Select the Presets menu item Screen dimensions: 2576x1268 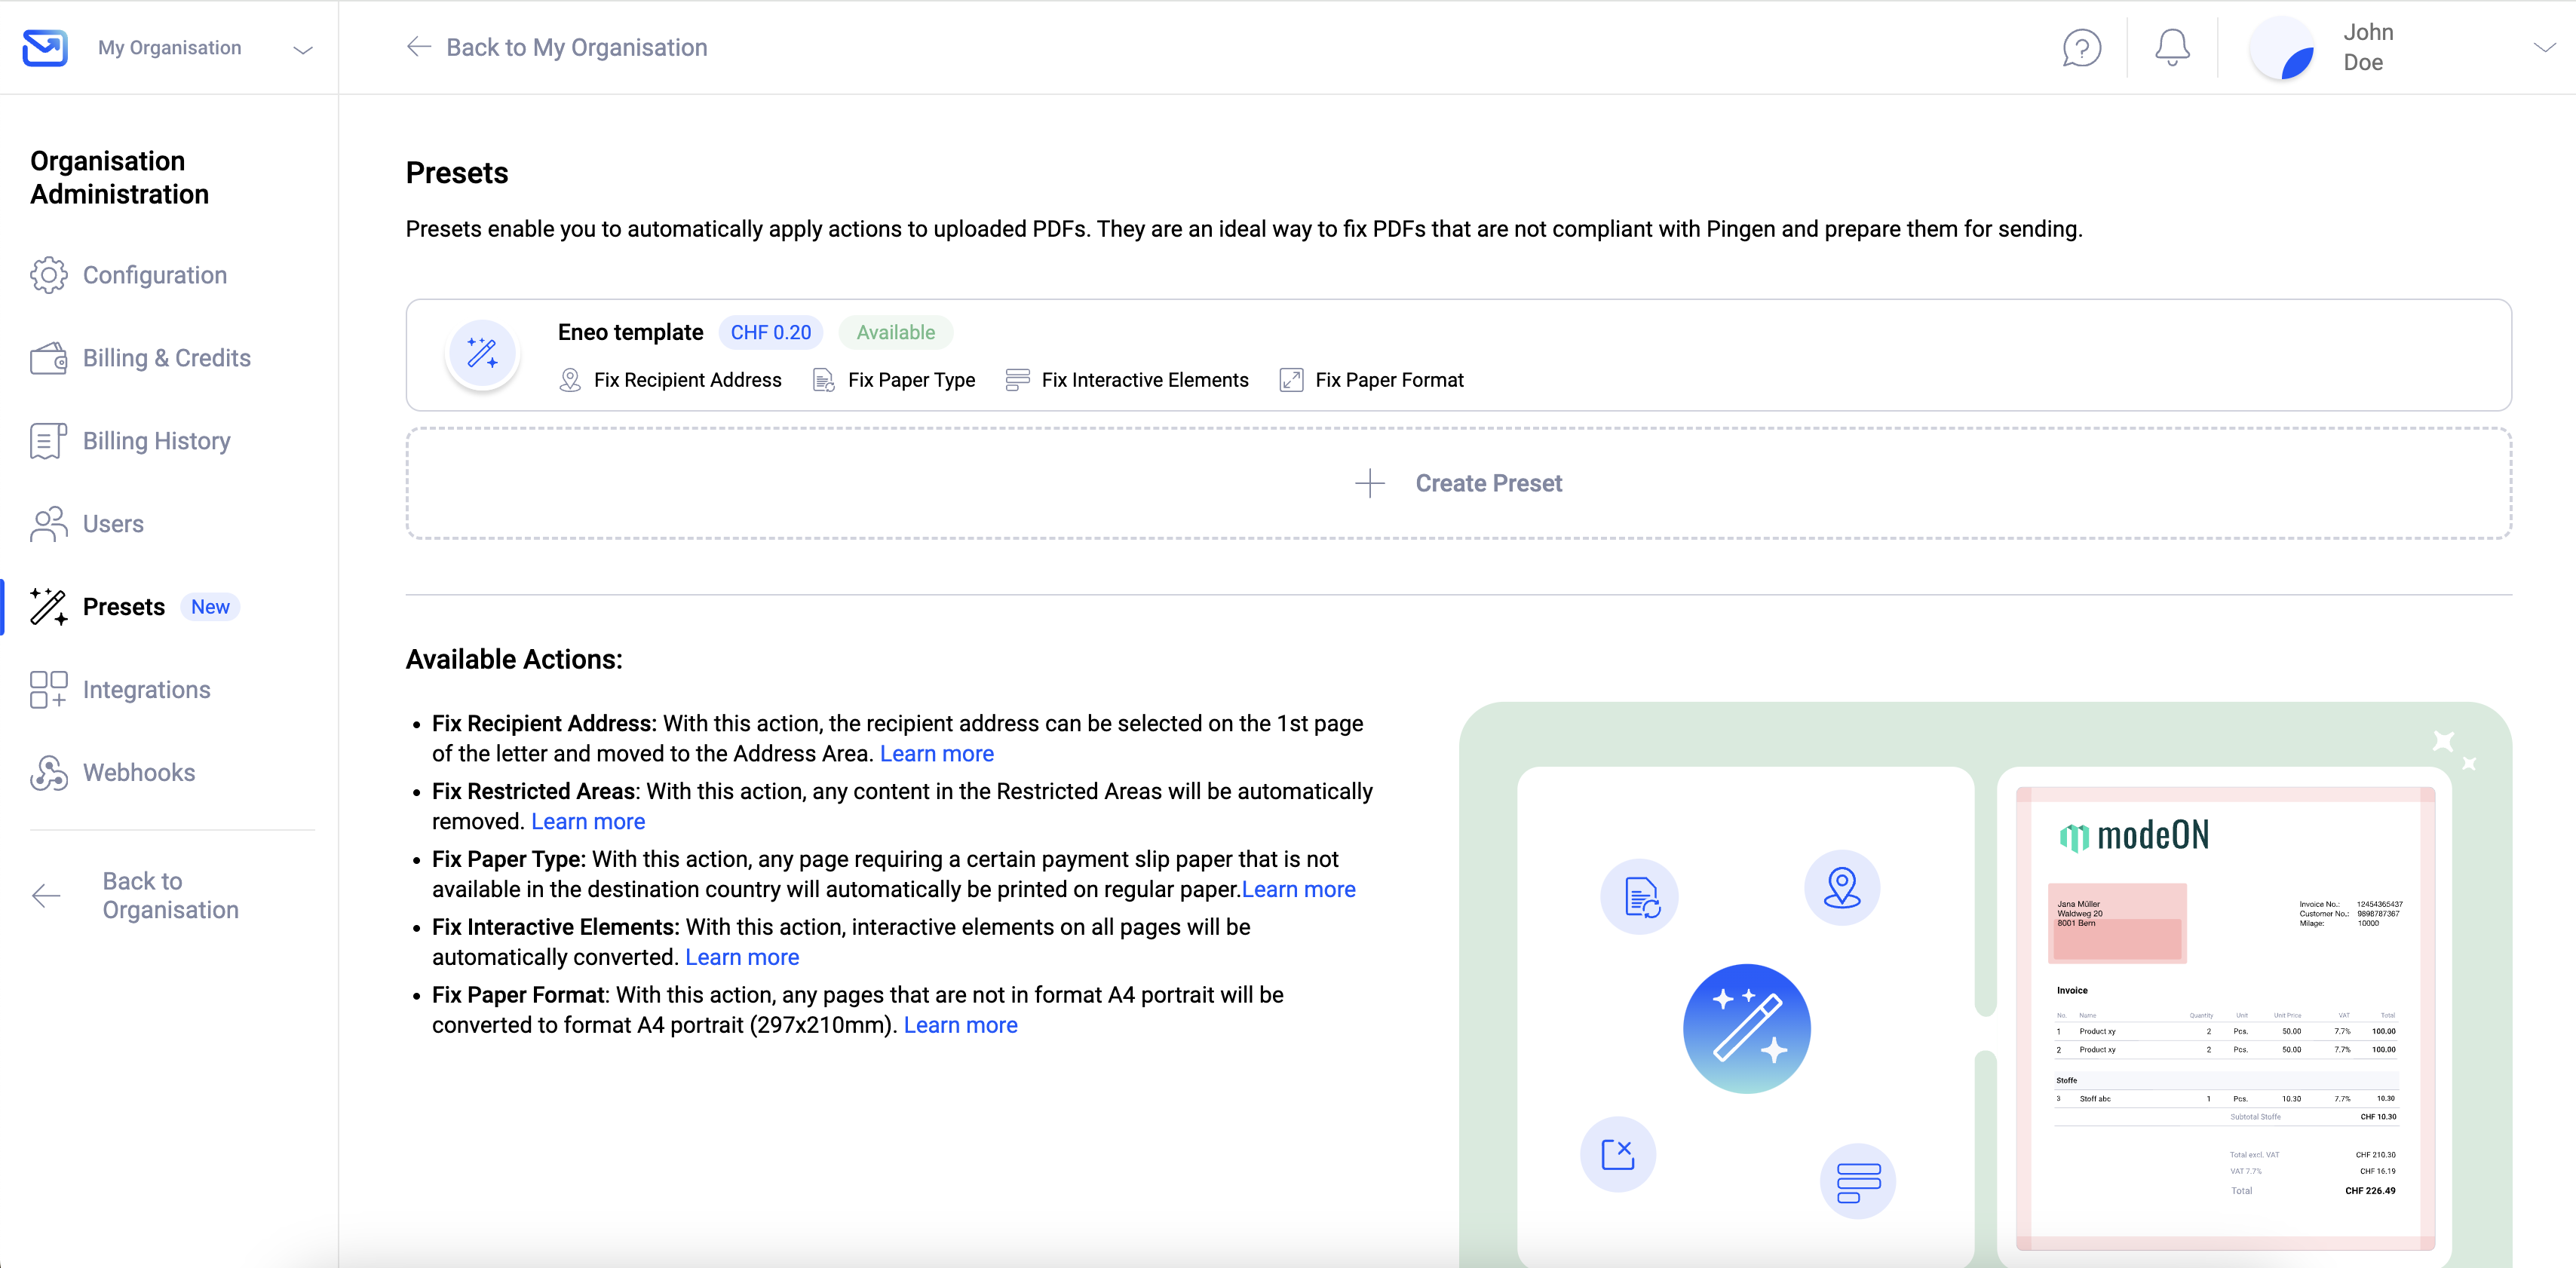124,607
